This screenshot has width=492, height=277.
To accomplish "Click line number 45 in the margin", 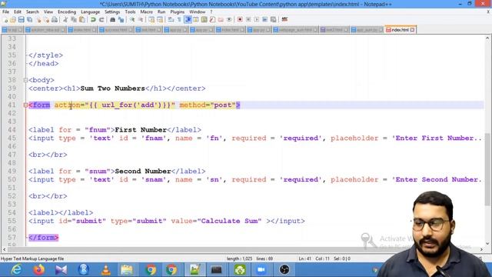I will (x=12, y=138).
